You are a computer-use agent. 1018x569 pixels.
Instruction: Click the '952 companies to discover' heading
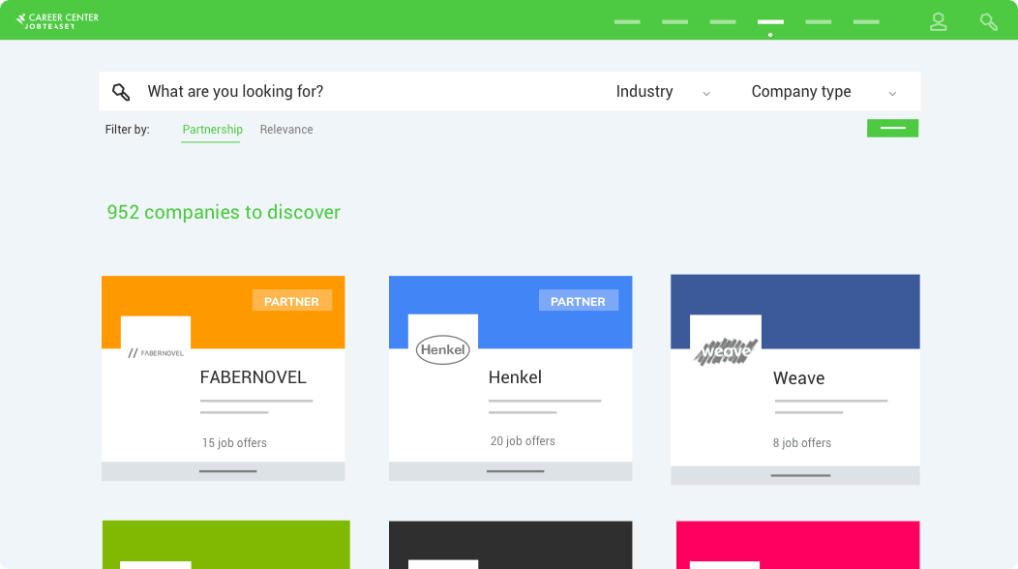click(224, 212)
